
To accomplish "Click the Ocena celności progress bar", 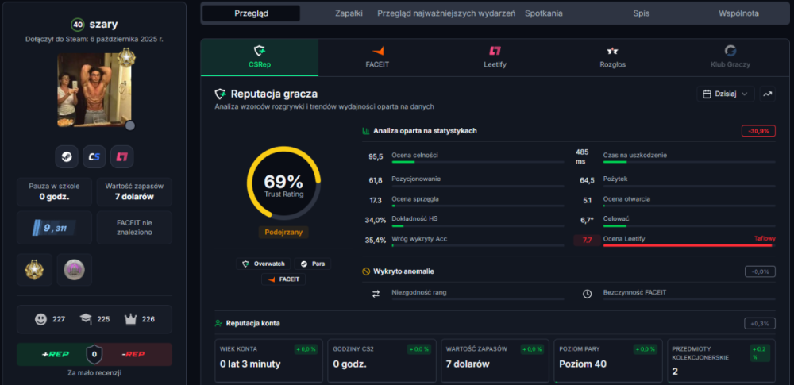I will coord(478,162).
